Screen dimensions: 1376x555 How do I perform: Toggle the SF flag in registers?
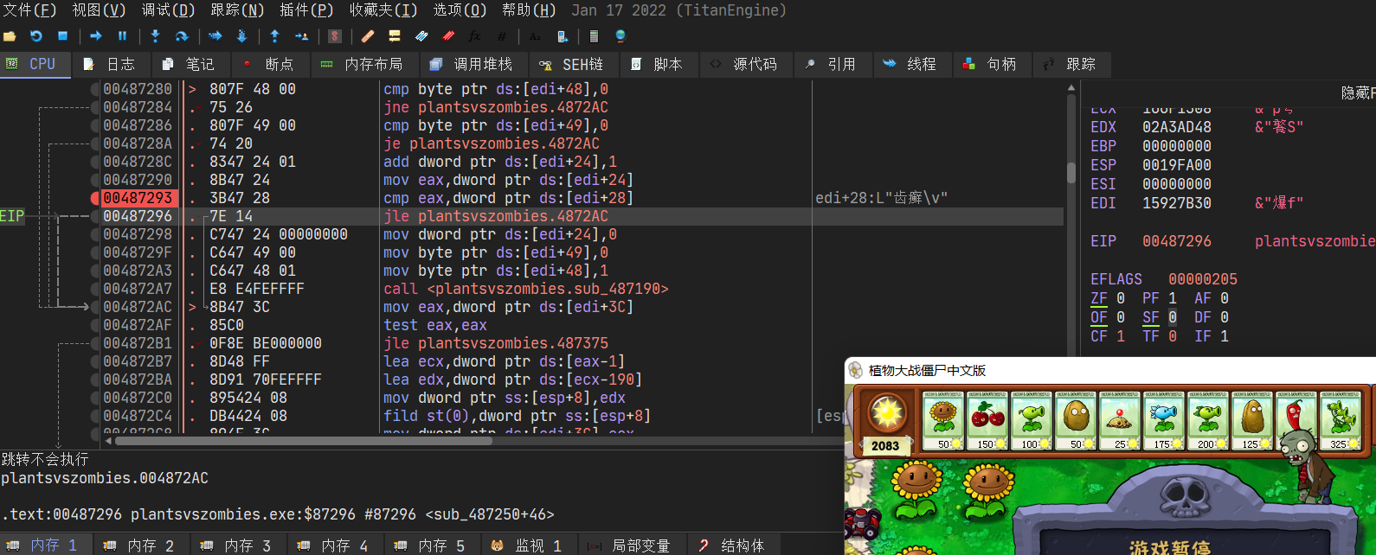(x=1151, y=317)
